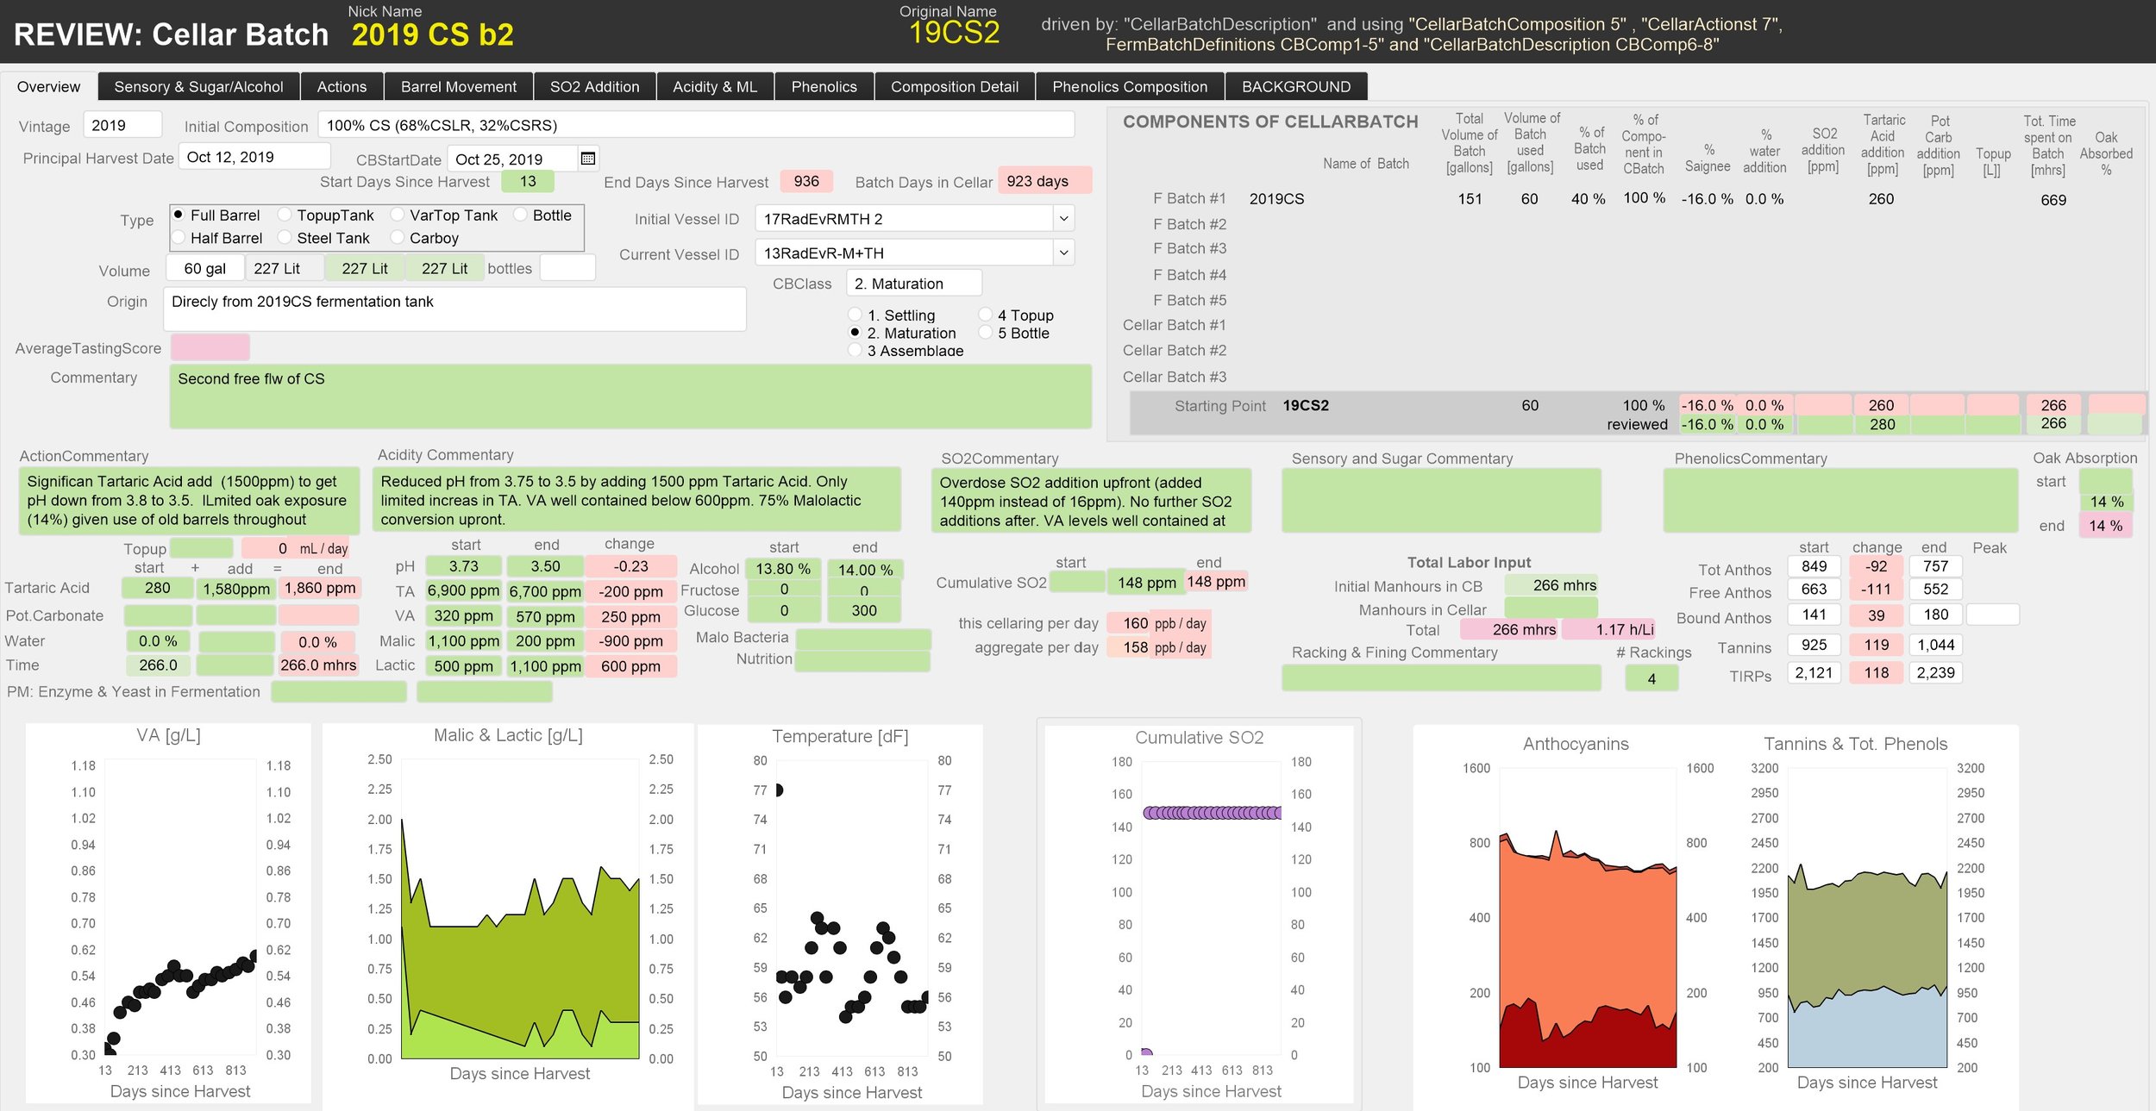Edit the Initial Composition field

pyautogui.click(x=696, y=125)
